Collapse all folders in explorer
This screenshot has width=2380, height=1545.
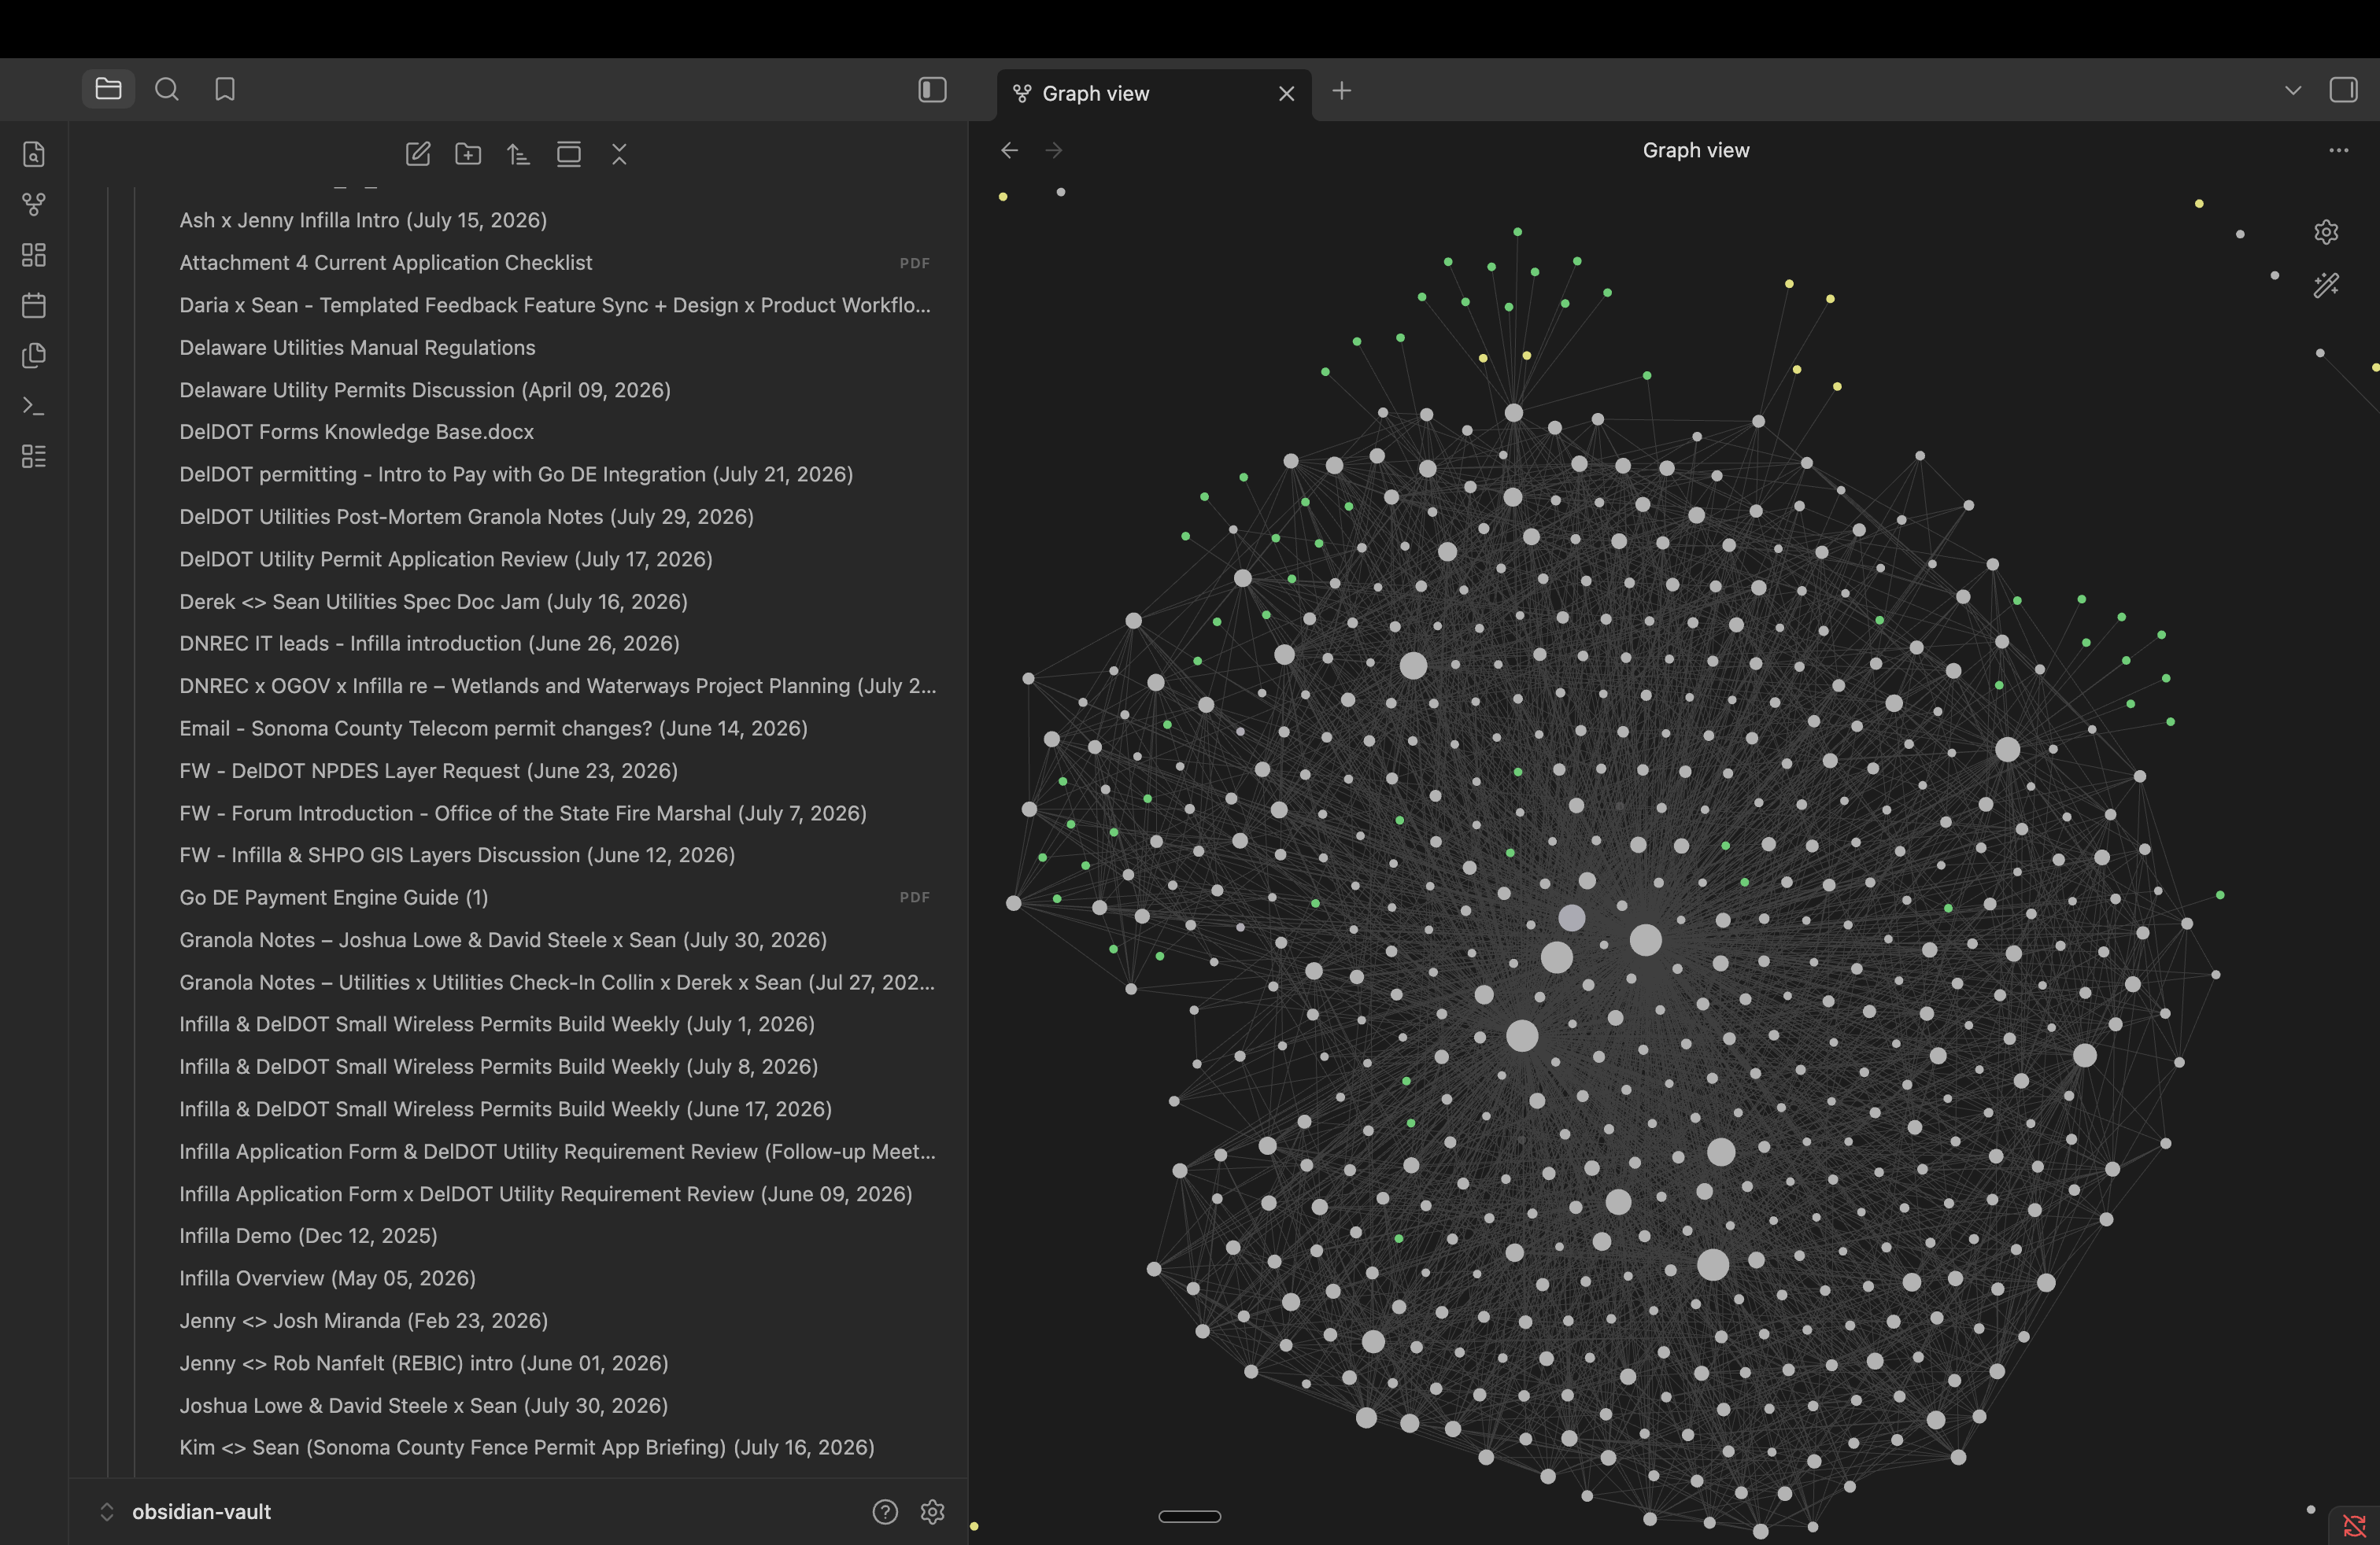[x=619, y=154]
